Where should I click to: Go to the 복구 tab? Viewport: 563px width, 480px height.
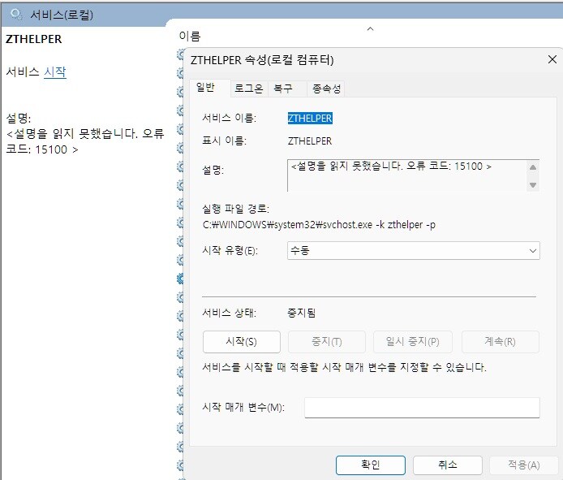(284, 89)
